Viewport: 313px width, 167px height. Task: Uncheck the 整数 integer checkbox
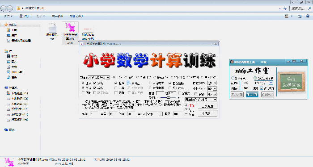click(x=116, y=83)
